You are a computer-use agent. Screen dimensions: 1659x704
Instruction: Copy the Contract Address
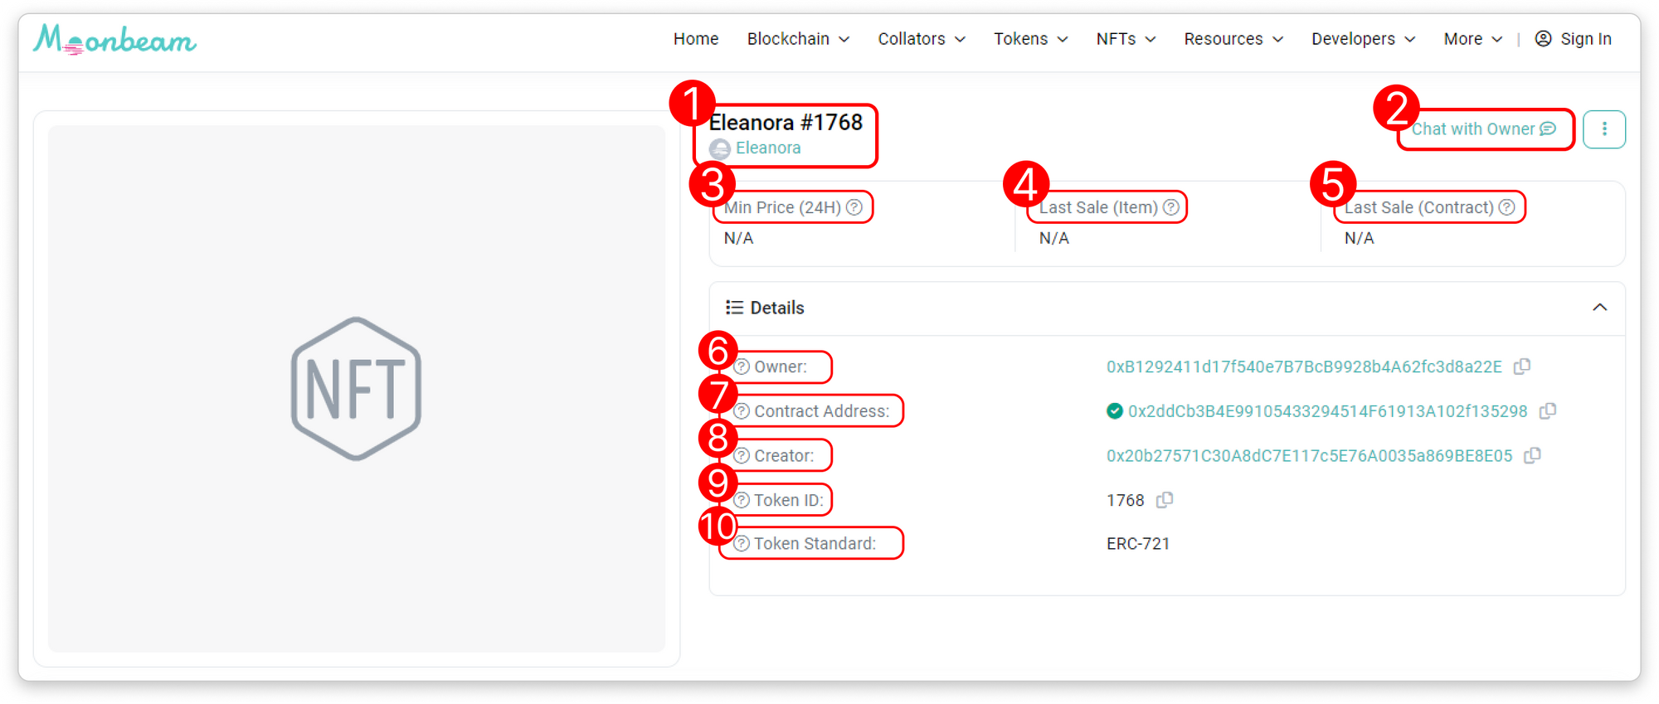click(1548, 411)
